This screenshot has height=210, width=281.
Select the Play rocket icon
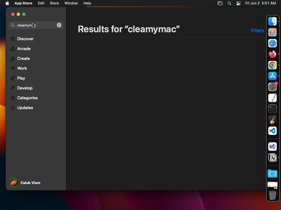[13, 78]
